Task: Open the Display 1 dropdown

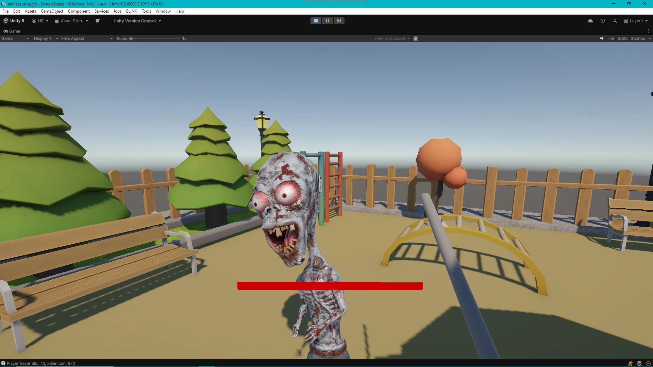Action: tap(46, 38)
